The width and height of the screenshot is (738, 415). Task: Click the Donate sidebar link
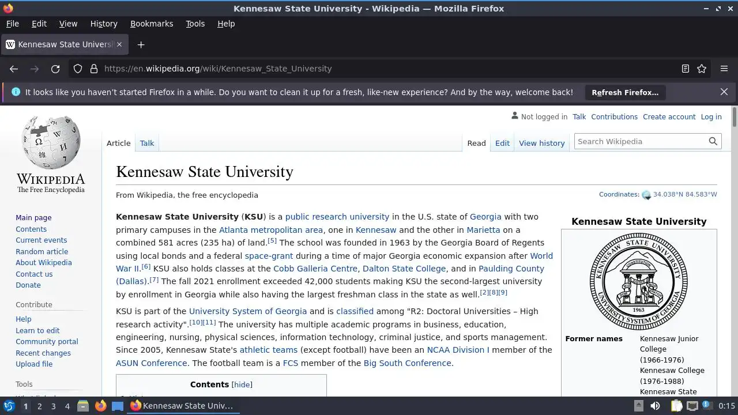[x=28, y=285]
